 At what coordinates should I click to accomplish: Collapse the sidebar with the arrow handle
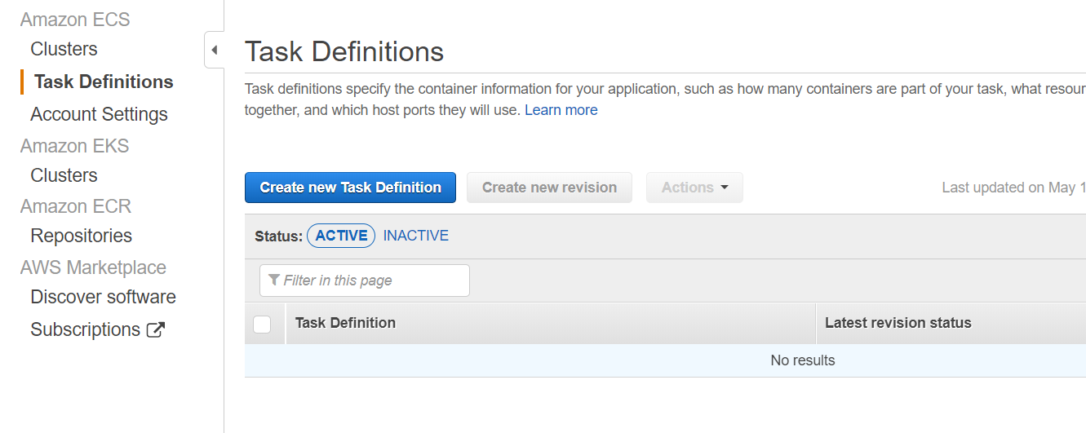tap(214, 50)
